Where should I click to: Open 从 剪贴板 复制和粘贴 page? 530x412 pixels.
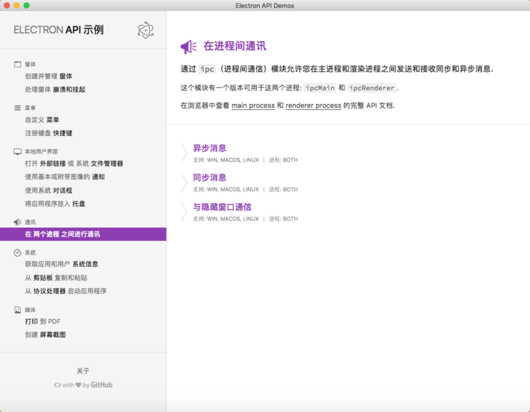pos(56,278)
